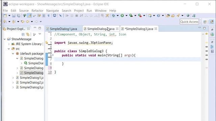Open Project Explorer View Menu triangle
The image size is (216, 121).
pyautogui.click(x=40, y=34)
